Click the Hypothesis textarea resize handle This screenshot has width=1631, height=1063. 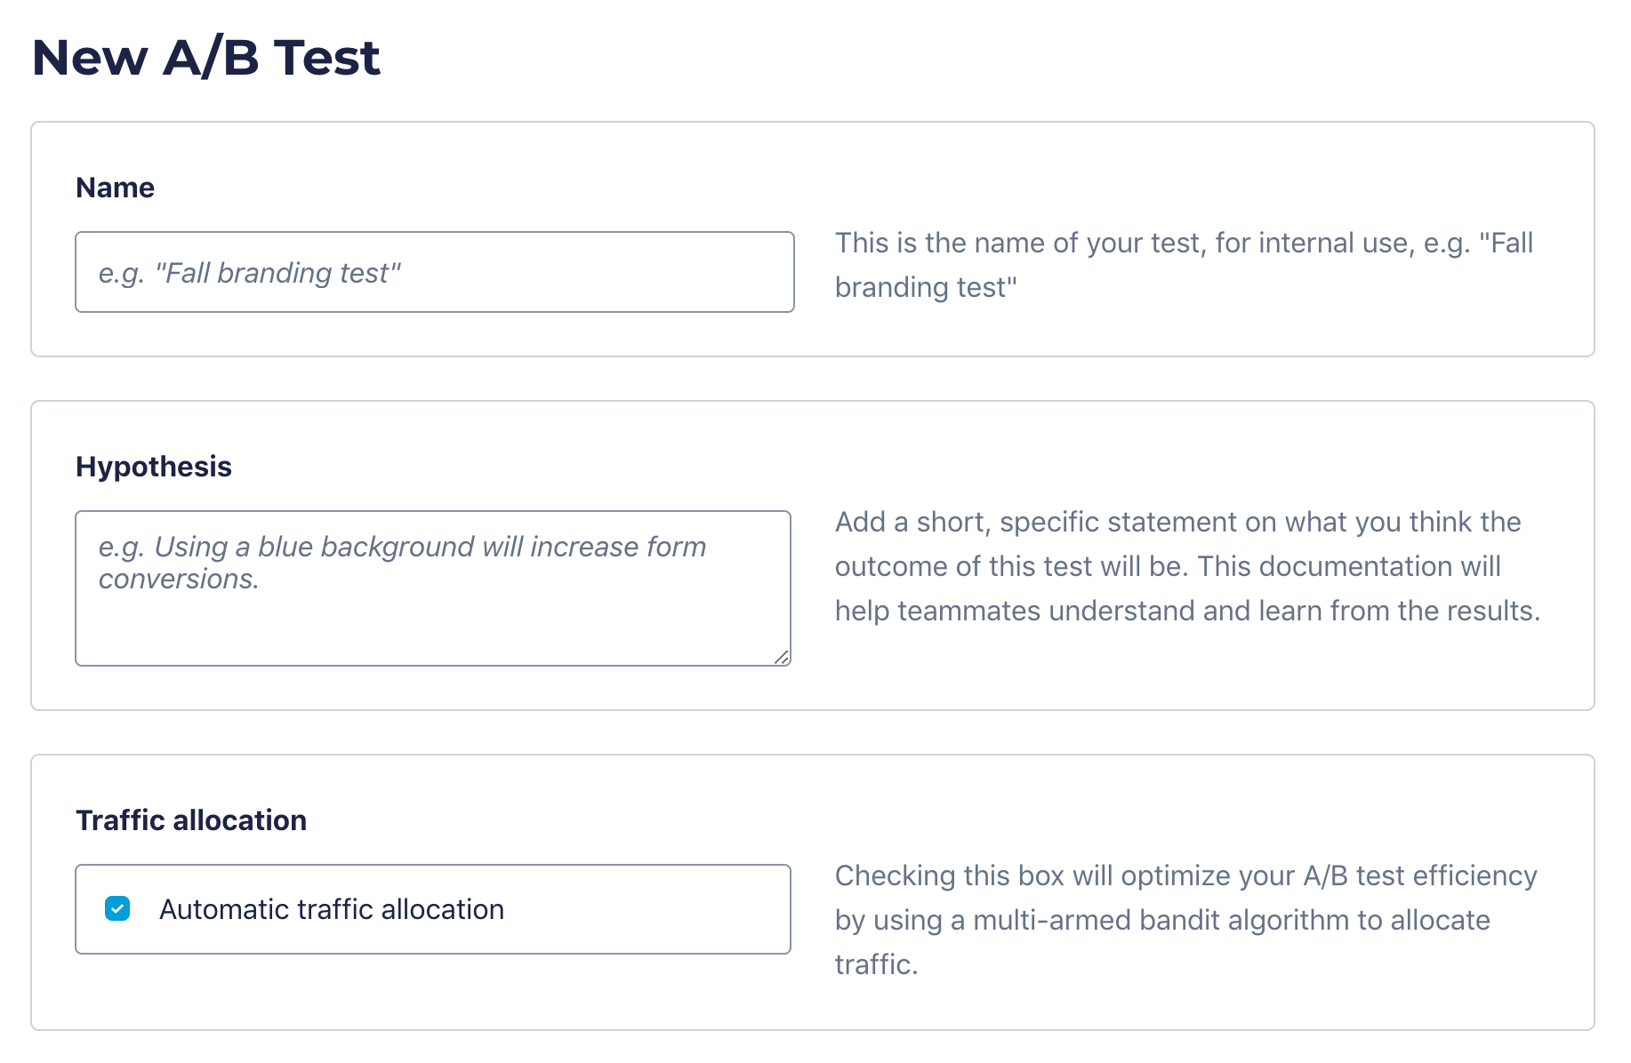(781, 657)
